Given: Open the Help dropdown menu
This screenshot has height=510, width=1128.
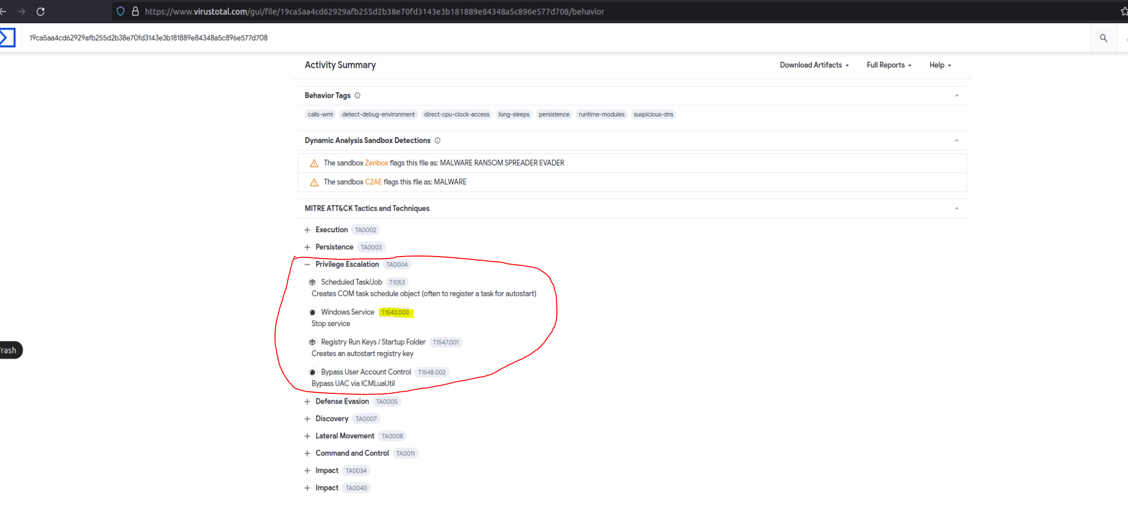Looking at the screenshot, I should (x=940, y=65).
